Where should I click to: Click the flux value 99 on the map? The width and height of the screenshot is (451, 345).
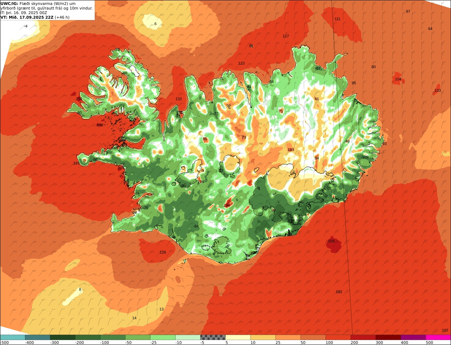point(273,210)
